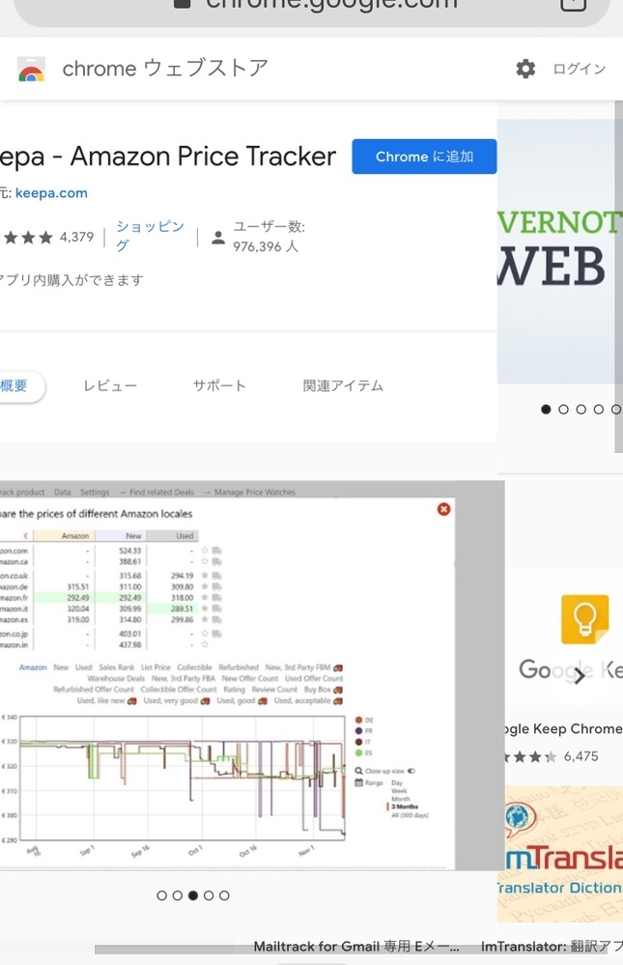Click the Manage Price Watches menu text

[255, 493]
